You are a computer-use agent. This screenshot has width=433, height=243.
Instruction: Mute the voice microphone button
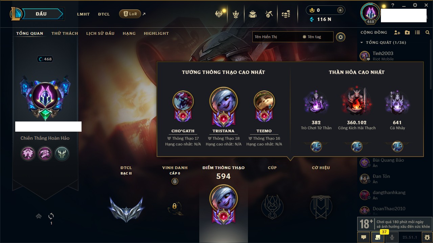pyautogui.click(x=392, y=237)
